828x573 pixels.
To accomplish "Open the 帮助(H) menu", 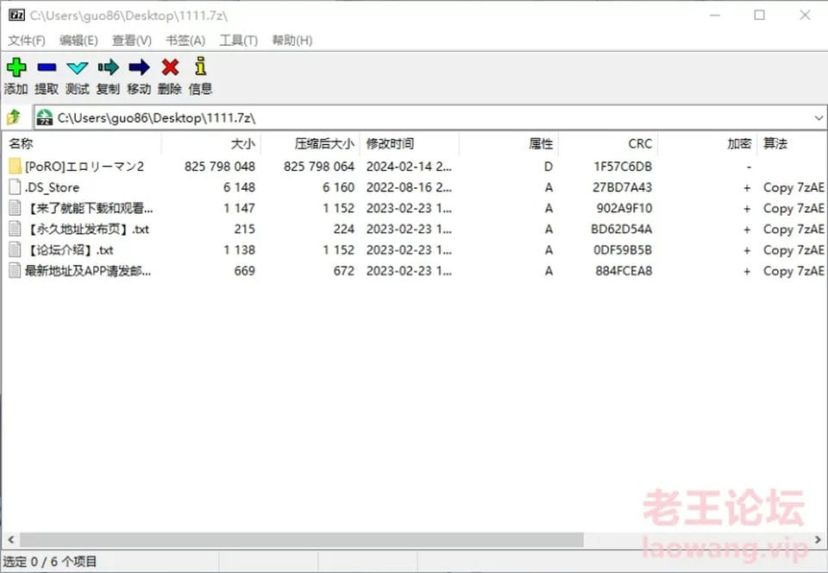I will tap(292, 41).
